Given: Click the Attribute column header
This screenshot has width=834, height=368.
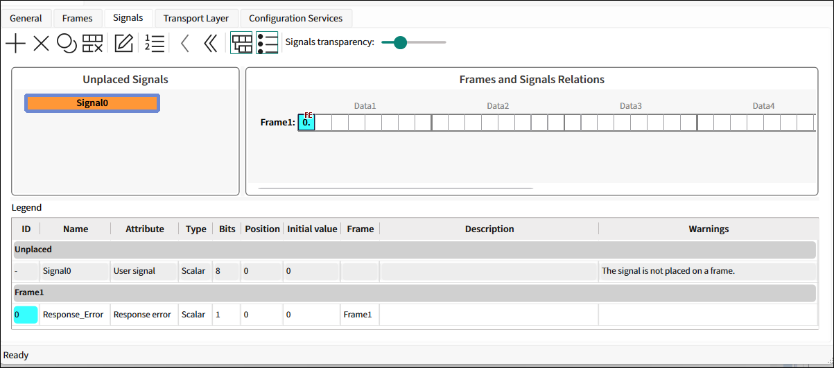Looking at the screenshot, I should pos(145,229).
